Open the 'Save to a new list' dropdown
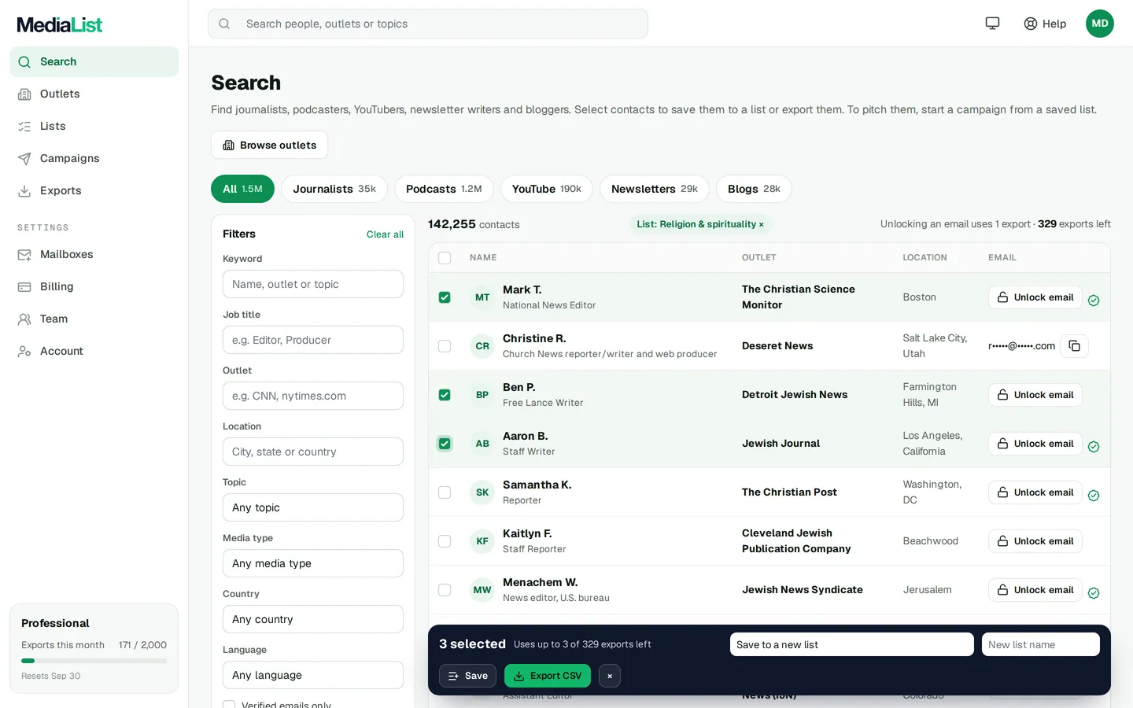 point(852,644)
